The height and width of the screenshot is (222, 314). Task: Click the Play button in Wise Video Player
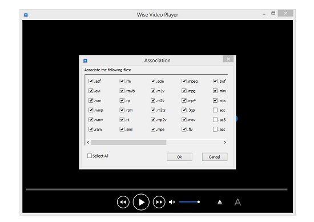141,202
